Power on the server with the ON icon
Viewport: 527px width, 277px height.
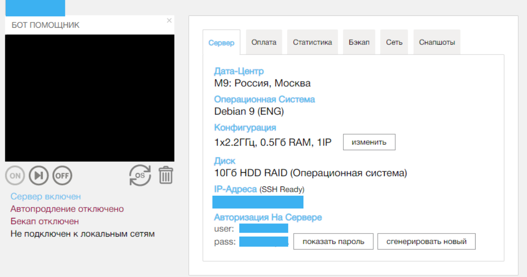15,175
